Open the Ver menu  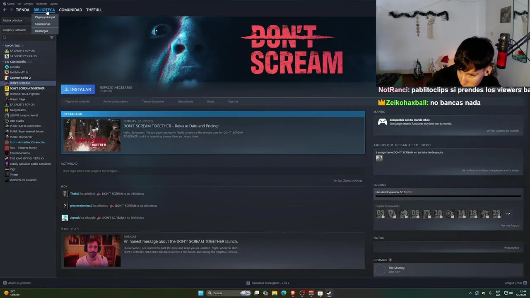[x=19, y=4]
